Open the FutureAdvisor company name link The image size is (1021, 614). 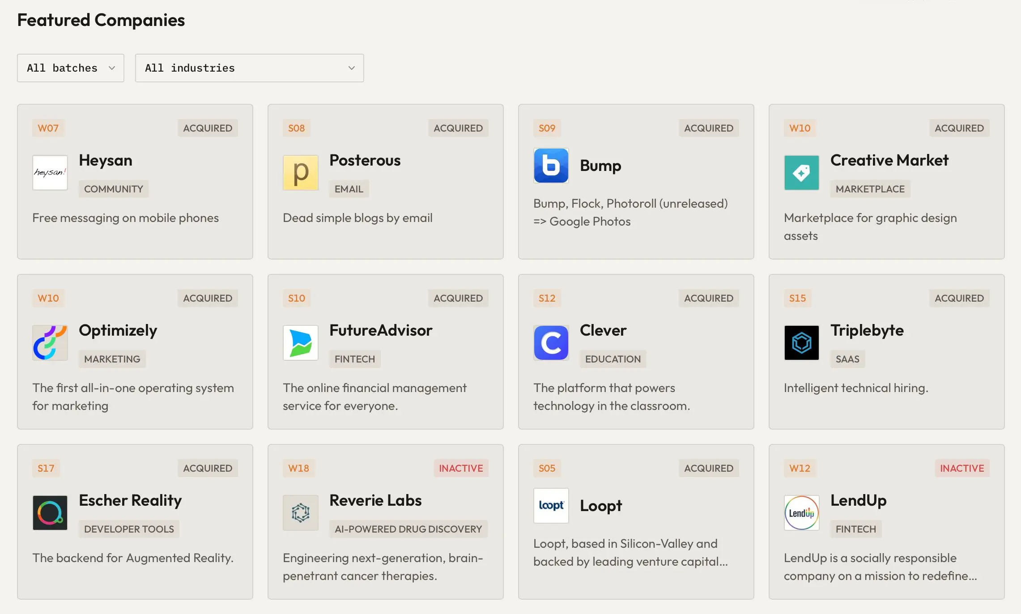(x=381, y=330)
